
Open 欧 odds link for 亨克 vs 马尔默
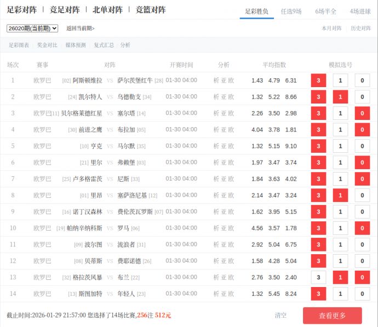(x=231, y=146)
